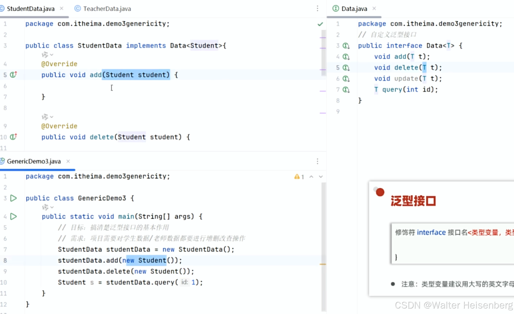Click the update method name in Data.java
The image size is (514, 314).
[x=406, y=78]
